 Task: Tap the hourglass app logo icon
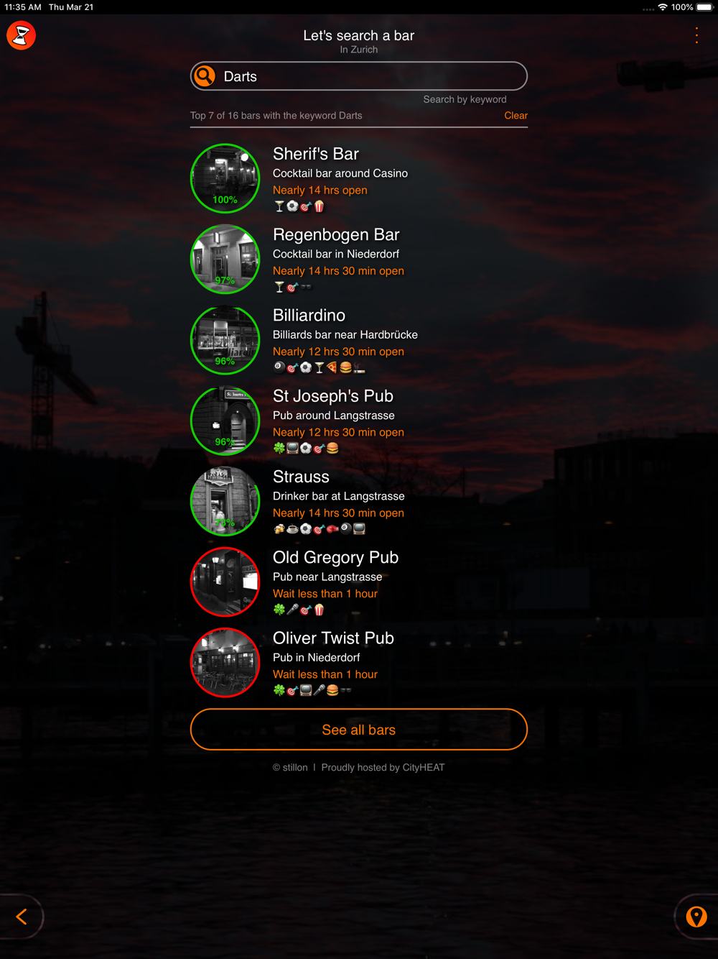[22, 35]
